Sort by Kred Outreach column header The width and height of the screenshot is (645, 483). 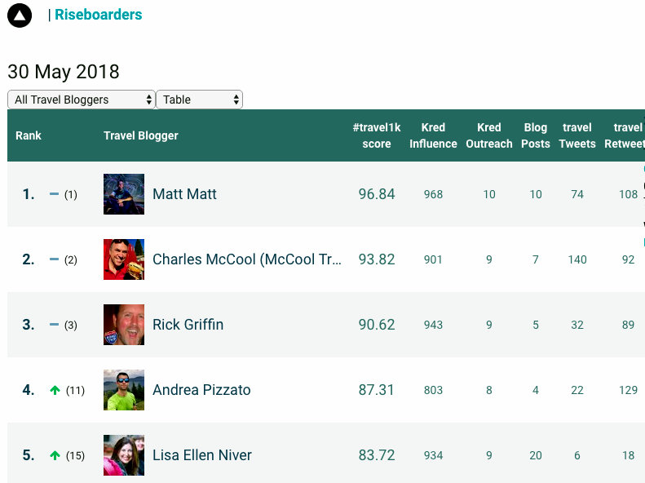[489, 135]
